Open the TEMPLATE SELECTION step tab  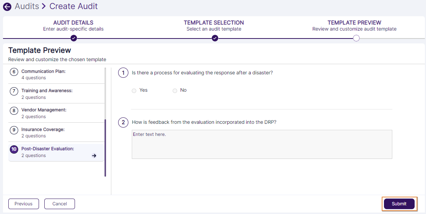(214, 26)
